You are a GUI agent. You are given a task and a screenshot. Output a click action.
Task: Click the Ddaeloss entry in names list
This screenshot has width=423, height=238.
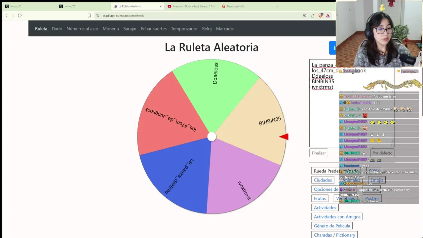pyautogui.click(x=322, y=76)
